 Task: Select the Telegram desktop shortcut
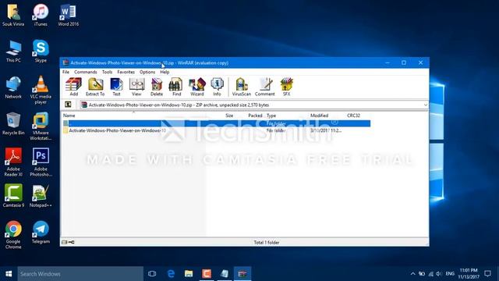(41, 233)
